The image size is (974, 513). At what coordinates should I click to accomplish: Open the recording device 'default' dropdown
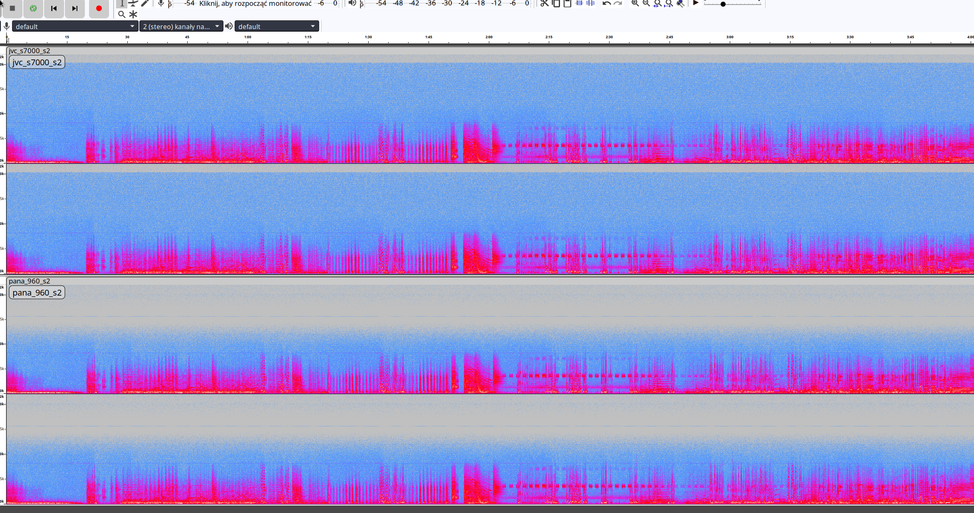[x=75, y=26]
